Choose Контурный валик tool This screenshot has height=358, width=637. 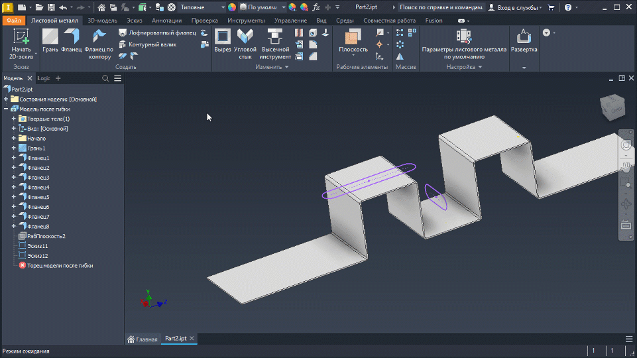(x=148, y=44)
